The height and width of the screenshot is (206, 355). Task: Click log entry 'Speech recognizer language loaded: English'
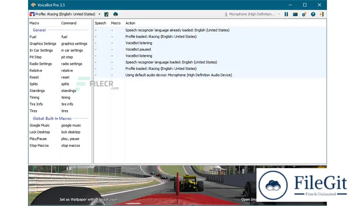coord(171,62)
